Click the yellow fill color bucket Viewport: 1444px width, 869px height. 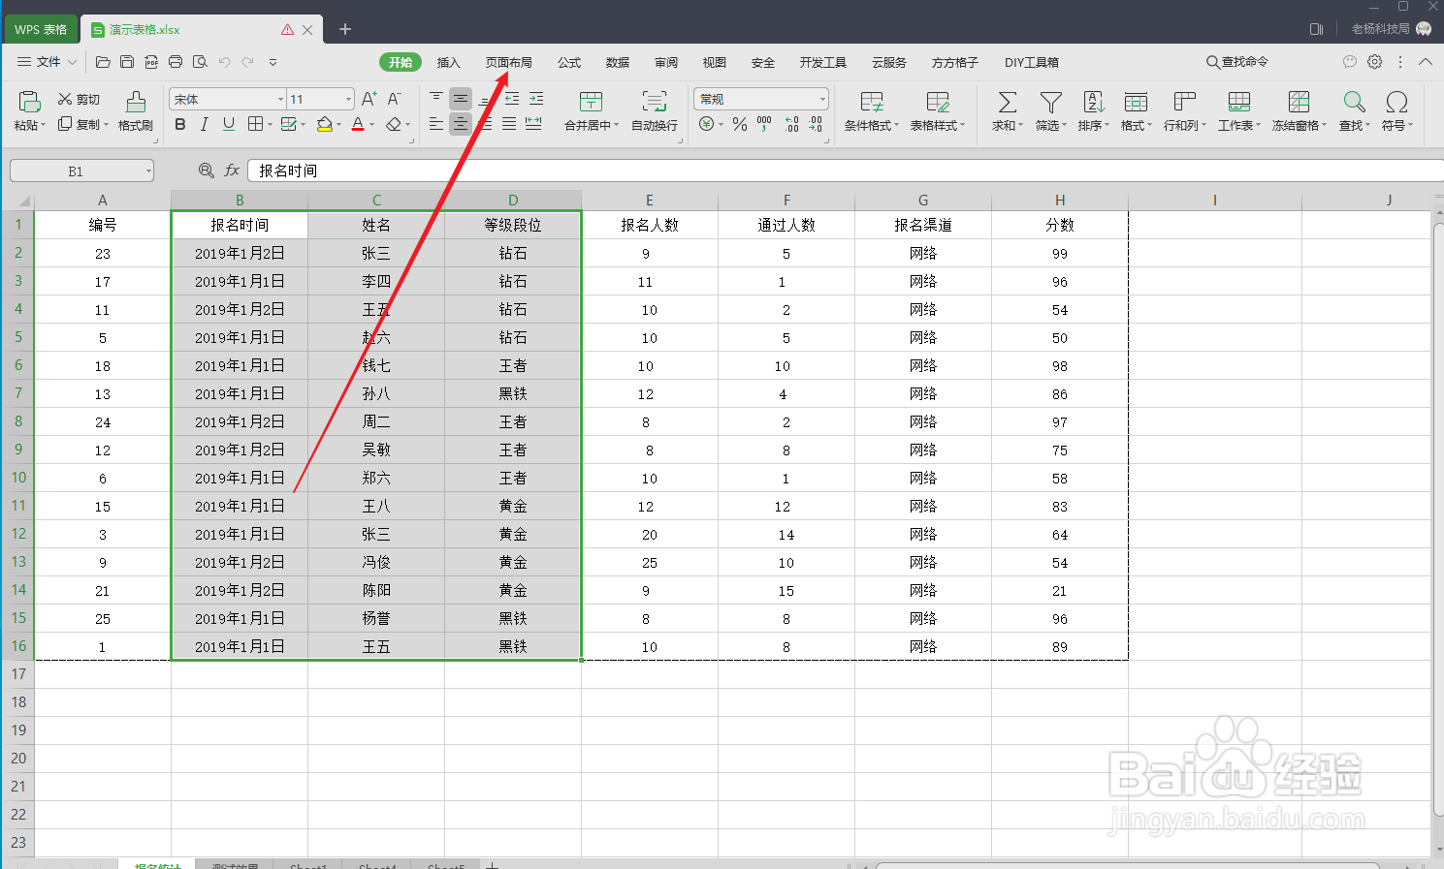click(x=325, y=124)
